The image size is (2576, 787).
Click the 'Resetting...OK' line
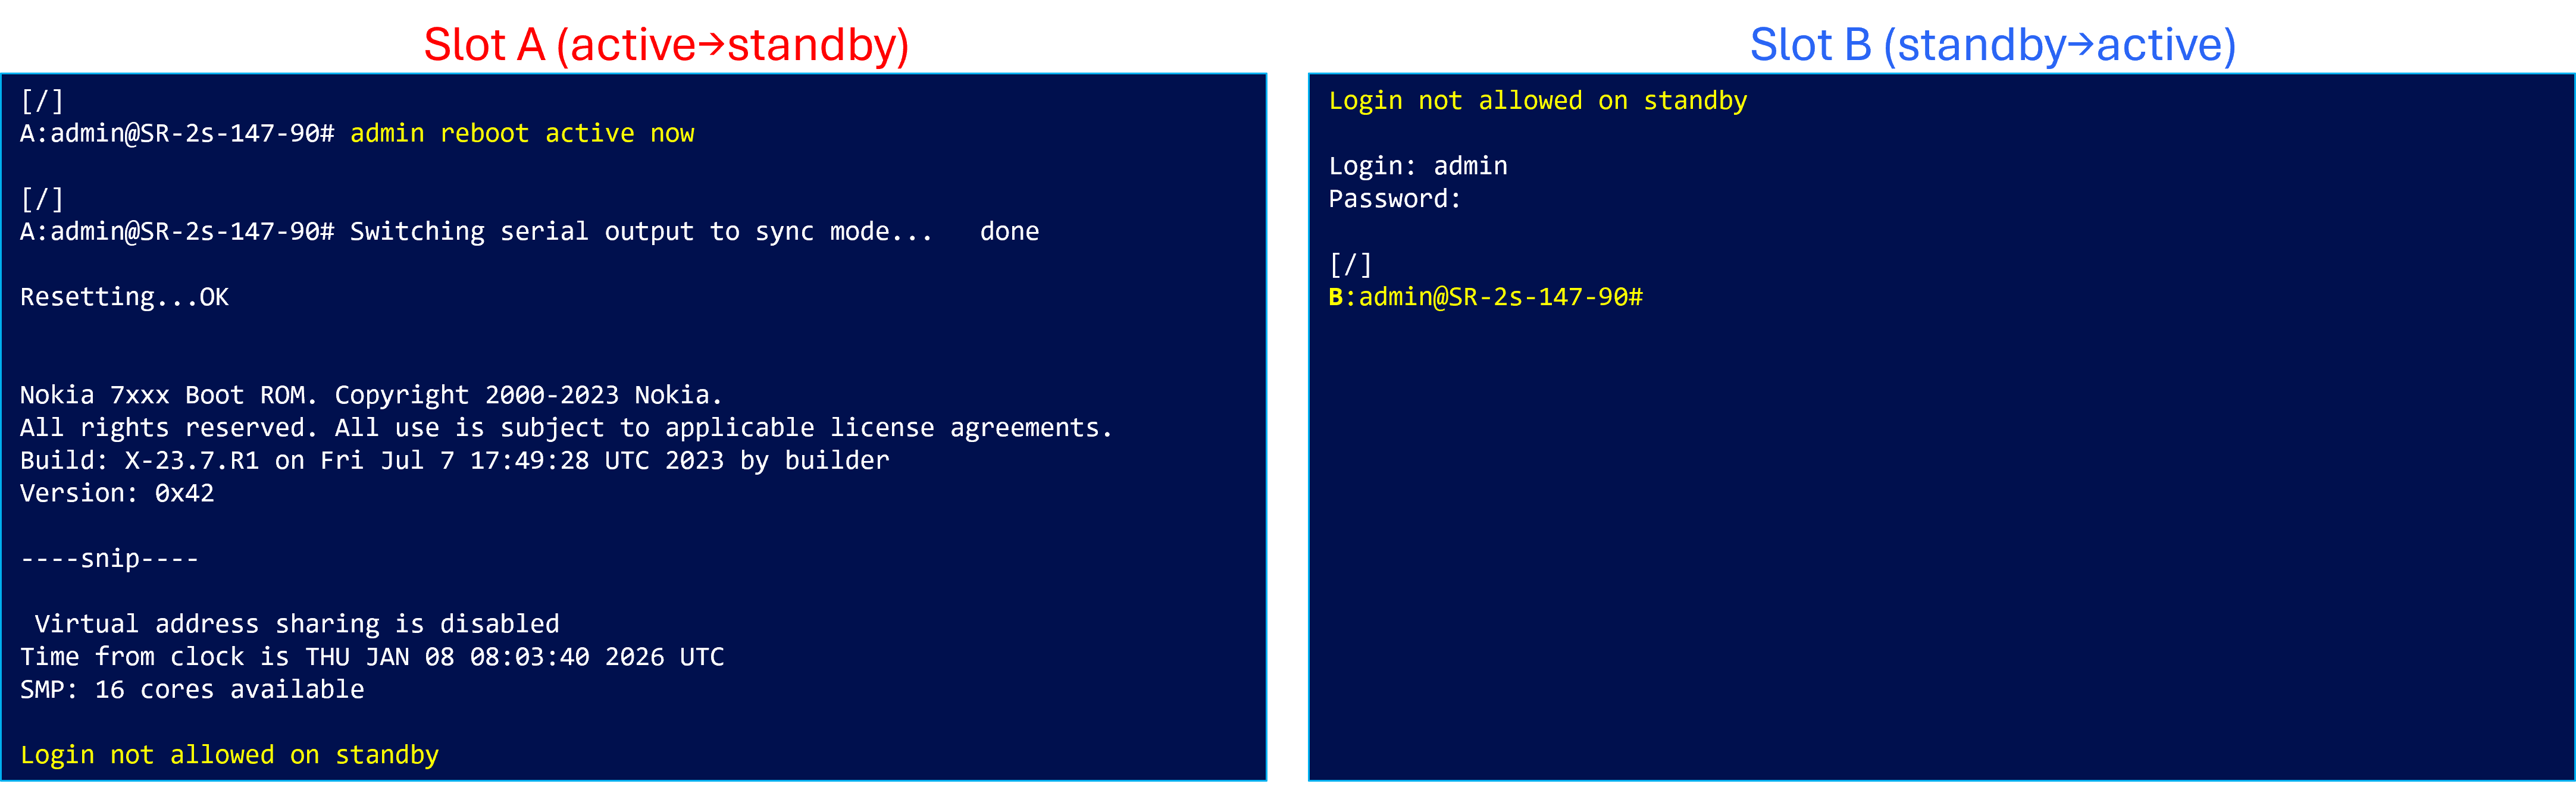124,297
